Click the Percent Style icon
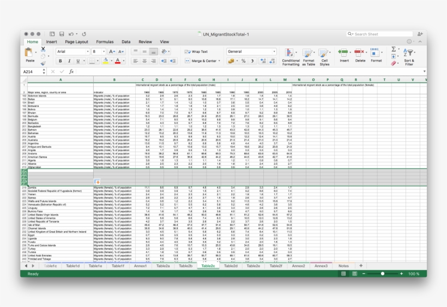 [x=244, y=61]
